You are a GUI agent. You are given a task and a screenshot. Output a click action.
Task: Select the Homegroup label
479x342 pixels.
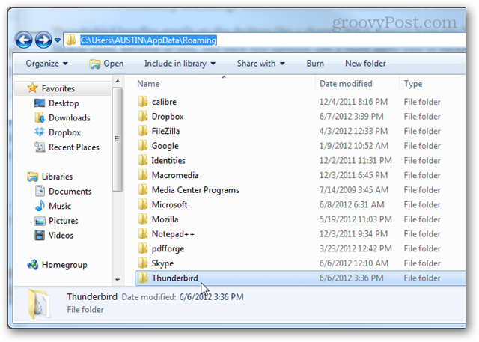[x=64, y=265]
